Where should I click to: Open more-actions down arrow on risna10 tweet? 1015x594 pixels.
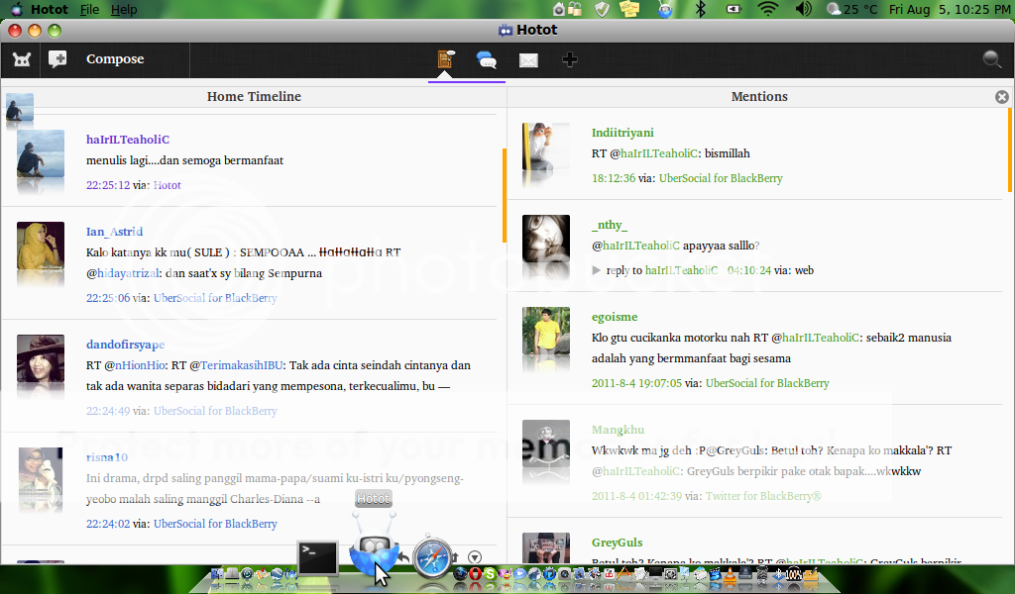coord(475,557)
